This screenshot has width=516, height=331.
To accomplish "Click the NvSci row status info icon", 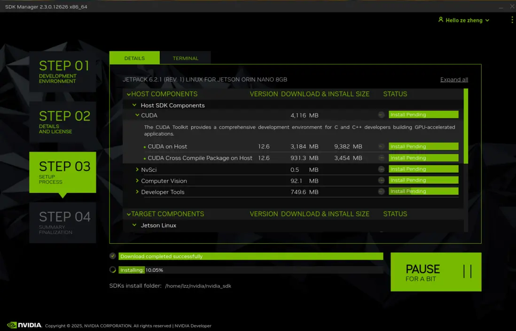I will point(381,169).
